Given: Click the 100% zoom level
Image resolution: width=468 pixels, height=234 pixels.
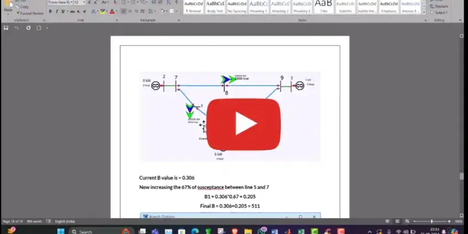Looking at the screenshot, I should coord(458,221).
